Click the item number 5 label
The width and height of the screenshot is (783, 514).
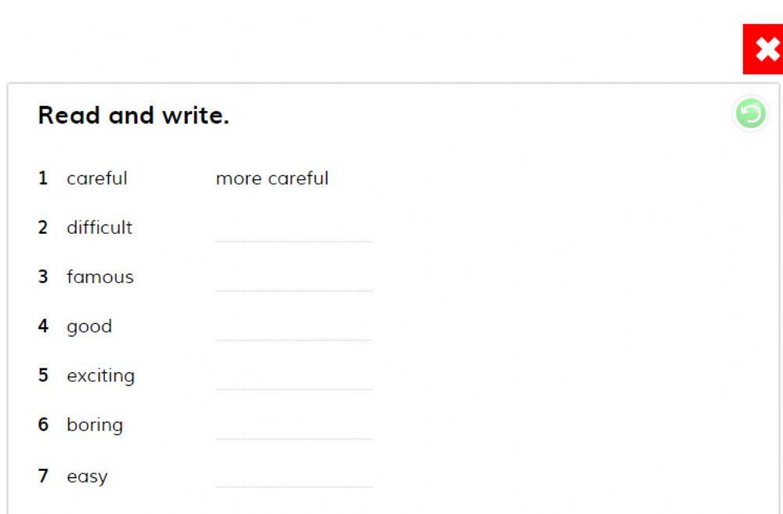click(43, 376)
